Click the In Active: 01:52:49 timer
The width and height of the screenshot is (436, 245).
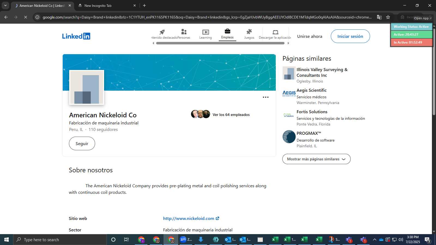click(x=411, y=42)
